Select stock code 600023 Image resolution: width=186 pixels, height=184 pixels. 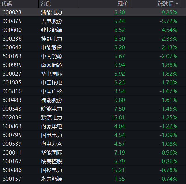pyautogui.click(x=12, y=12)
